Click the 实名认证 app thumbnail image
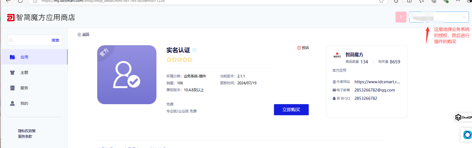The image size is (472, 148). [x=127, y=75]
